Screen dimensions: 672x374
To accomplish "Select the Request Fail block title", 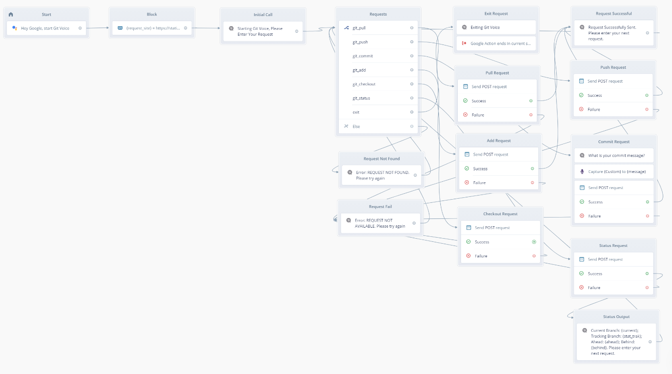I will [381, 207].
